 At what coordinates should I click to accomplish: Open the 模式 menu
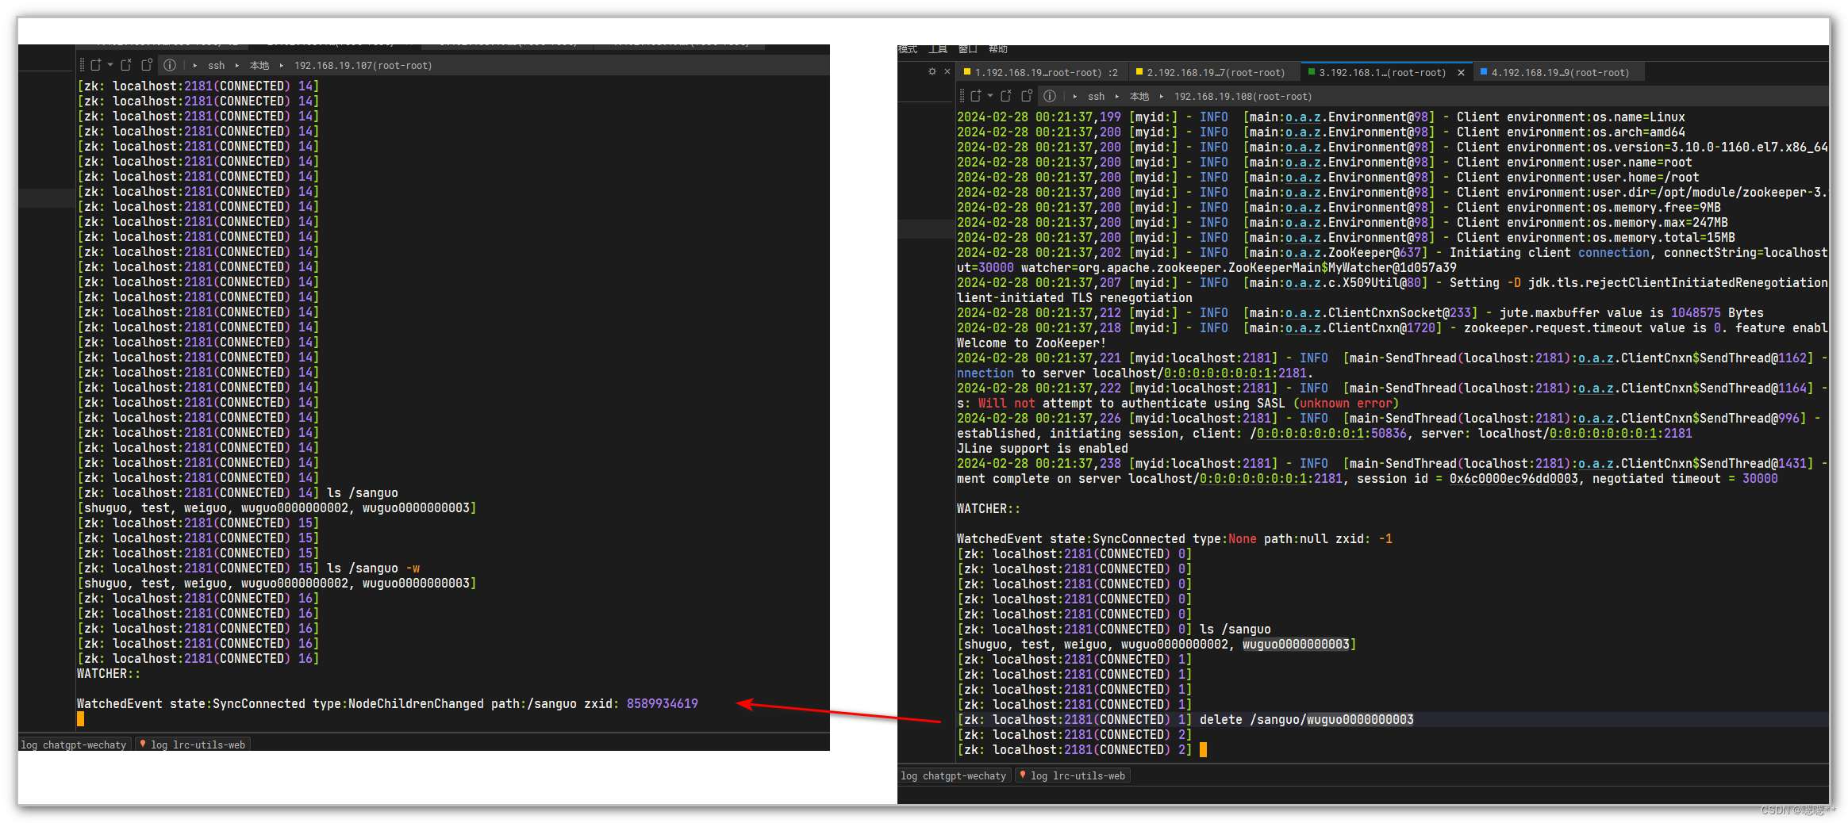908,49
